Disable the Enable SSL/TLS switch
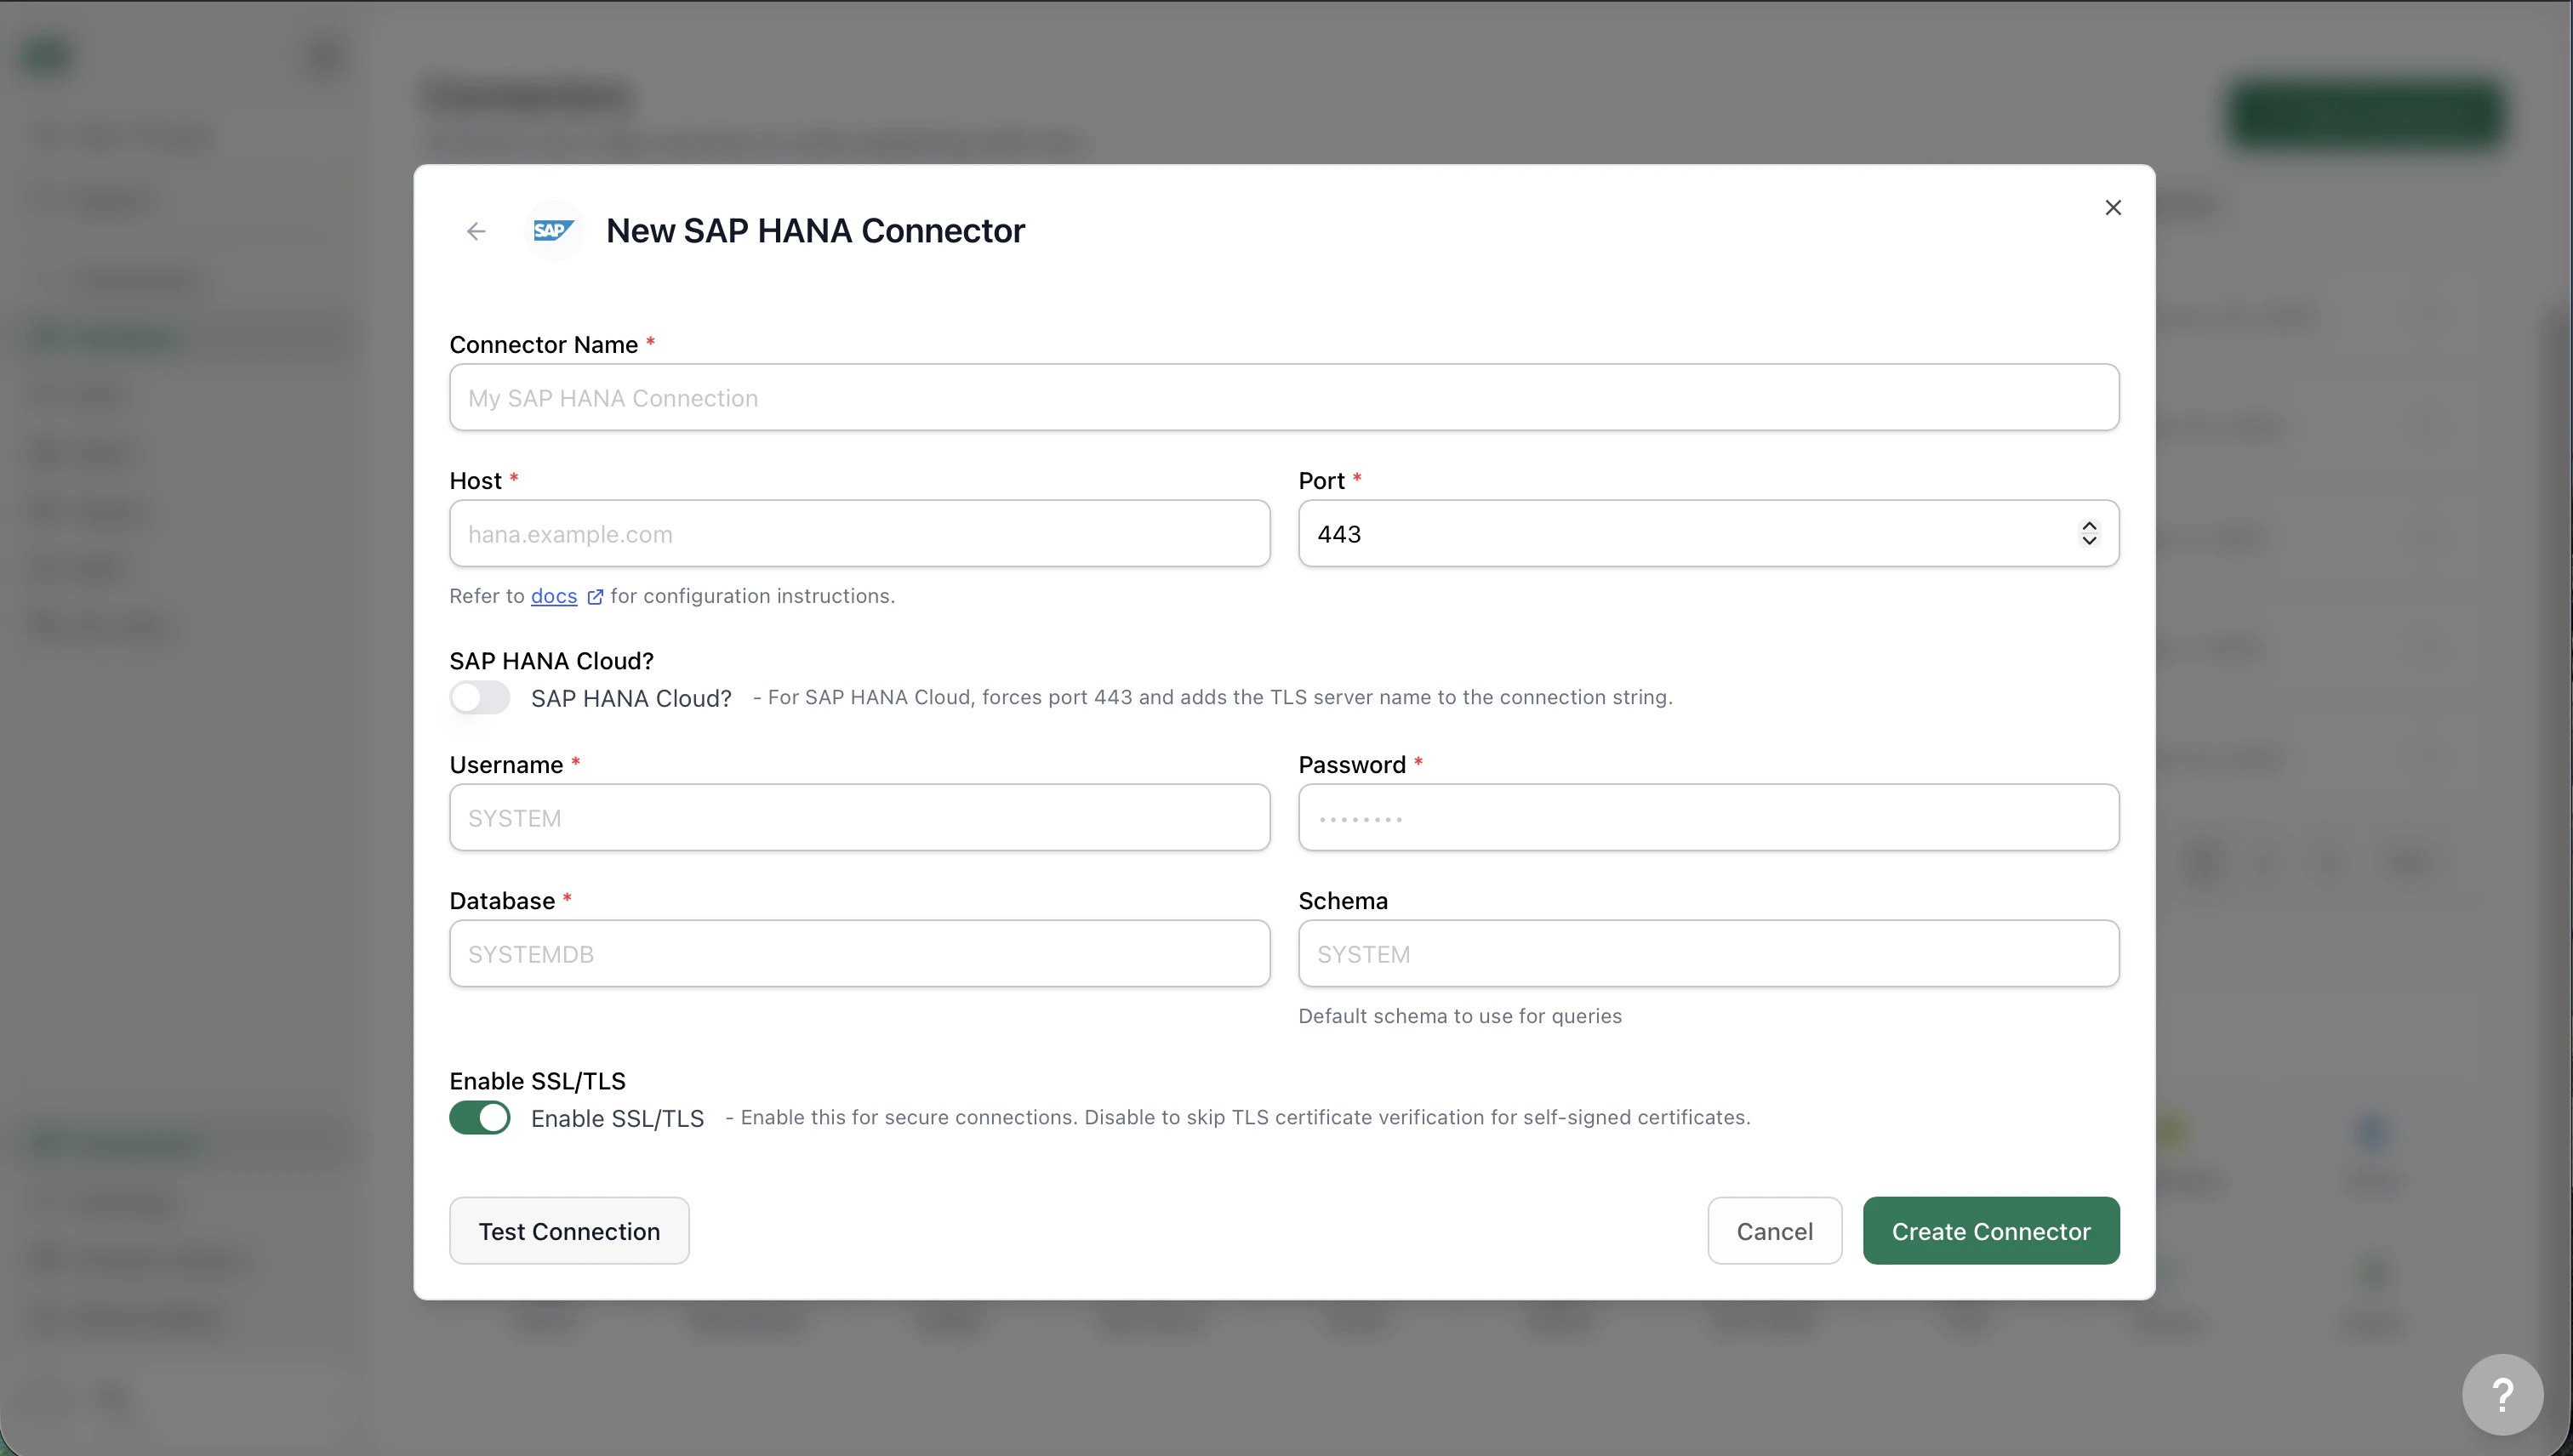 (x=480, y=1117)
